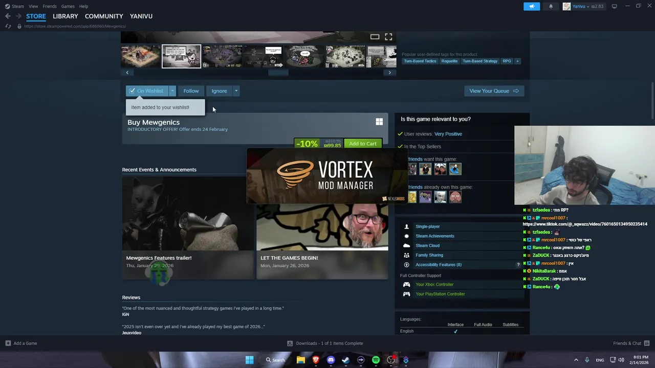Select the highlighted cat screenshot thumbnail

pyautogui.click(x=181, y=56)
